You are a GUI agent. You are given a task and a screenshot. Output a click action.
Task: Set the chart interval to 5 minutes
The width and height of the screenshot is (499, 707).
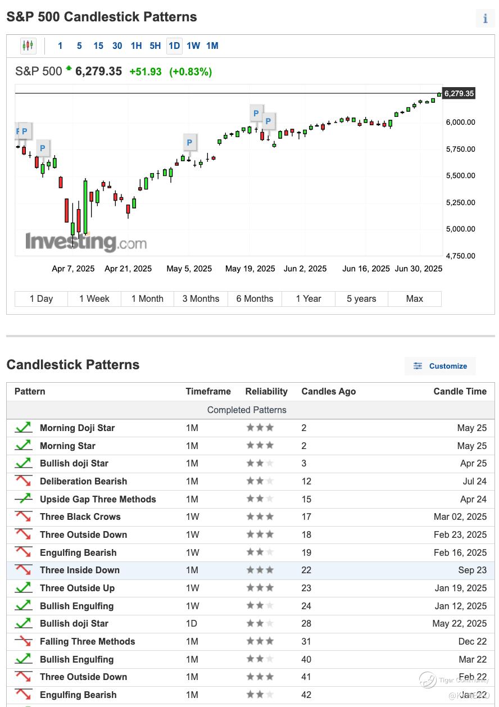[x=79, y=46]
